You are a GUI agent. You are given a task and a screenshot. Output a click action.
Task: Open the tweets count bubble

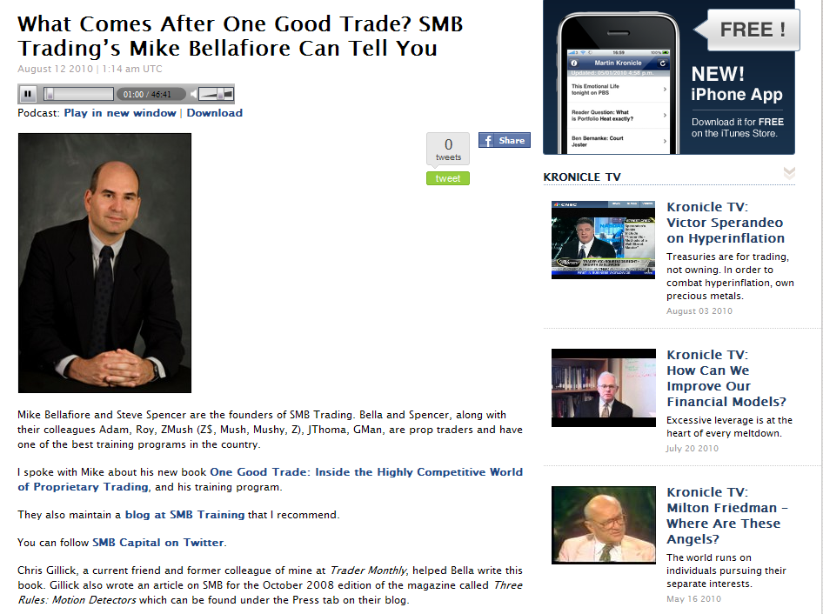click(448, 149)
